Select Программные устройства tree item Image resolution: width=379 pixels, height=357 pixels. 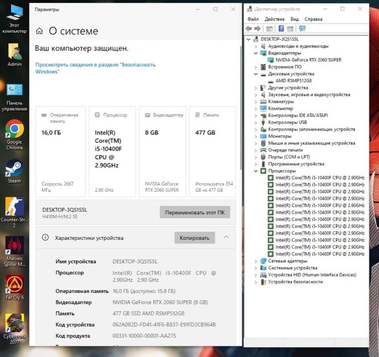pyautogui.click(x=296, y=164)
